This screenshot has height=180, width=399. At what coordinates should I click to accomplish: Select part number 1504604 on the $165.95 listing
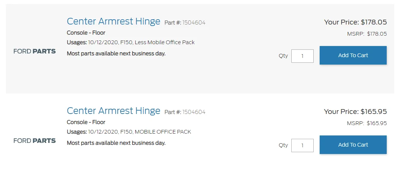coord(194,112)
